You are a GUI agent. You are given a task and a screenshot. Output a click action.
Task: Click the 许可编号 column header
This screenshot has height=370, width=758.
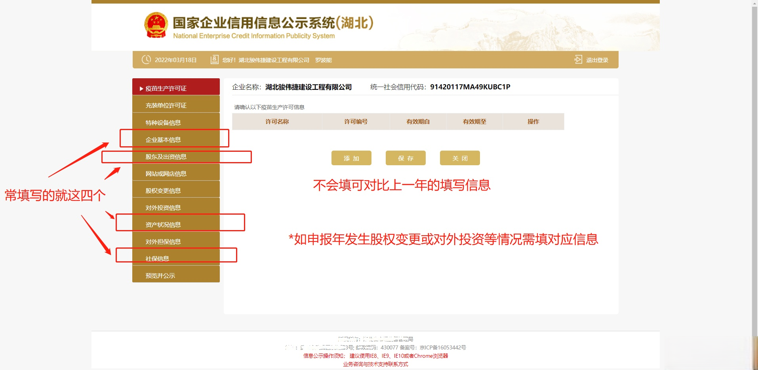[356, 122]
